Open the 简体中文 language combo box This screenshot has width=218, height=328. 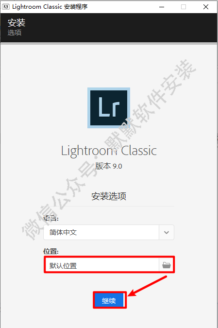109,232
